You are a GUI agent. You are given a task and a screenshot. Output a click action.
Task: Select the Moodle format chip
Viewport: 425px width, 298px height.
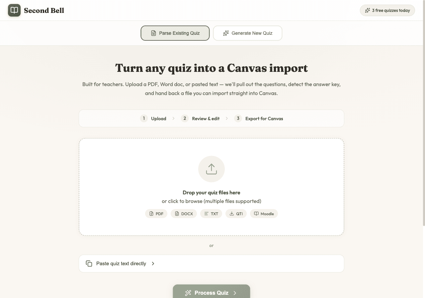[x=264, y=214]
